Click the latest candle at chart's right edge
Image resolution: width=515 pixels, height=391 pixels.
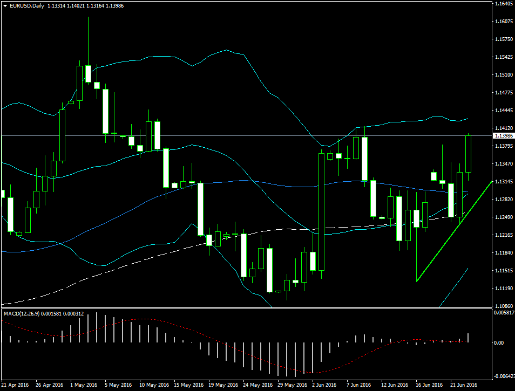pos(467,154)
